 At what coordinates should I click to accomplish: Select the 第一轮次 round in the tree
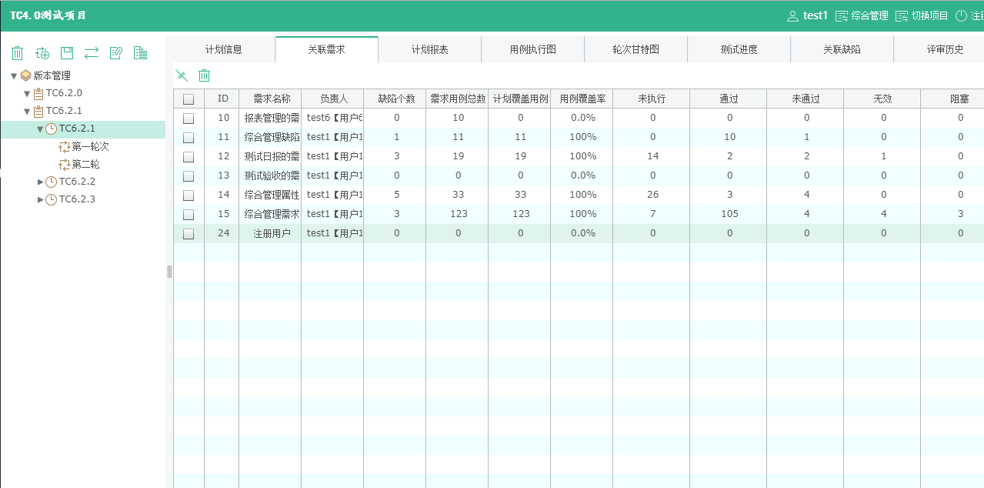90,146
